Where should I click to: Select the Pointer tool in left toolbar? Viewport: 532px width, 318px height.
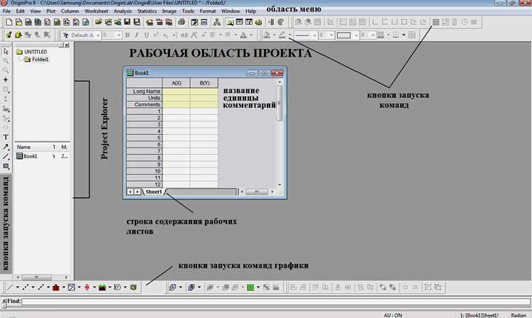(6, 51)
